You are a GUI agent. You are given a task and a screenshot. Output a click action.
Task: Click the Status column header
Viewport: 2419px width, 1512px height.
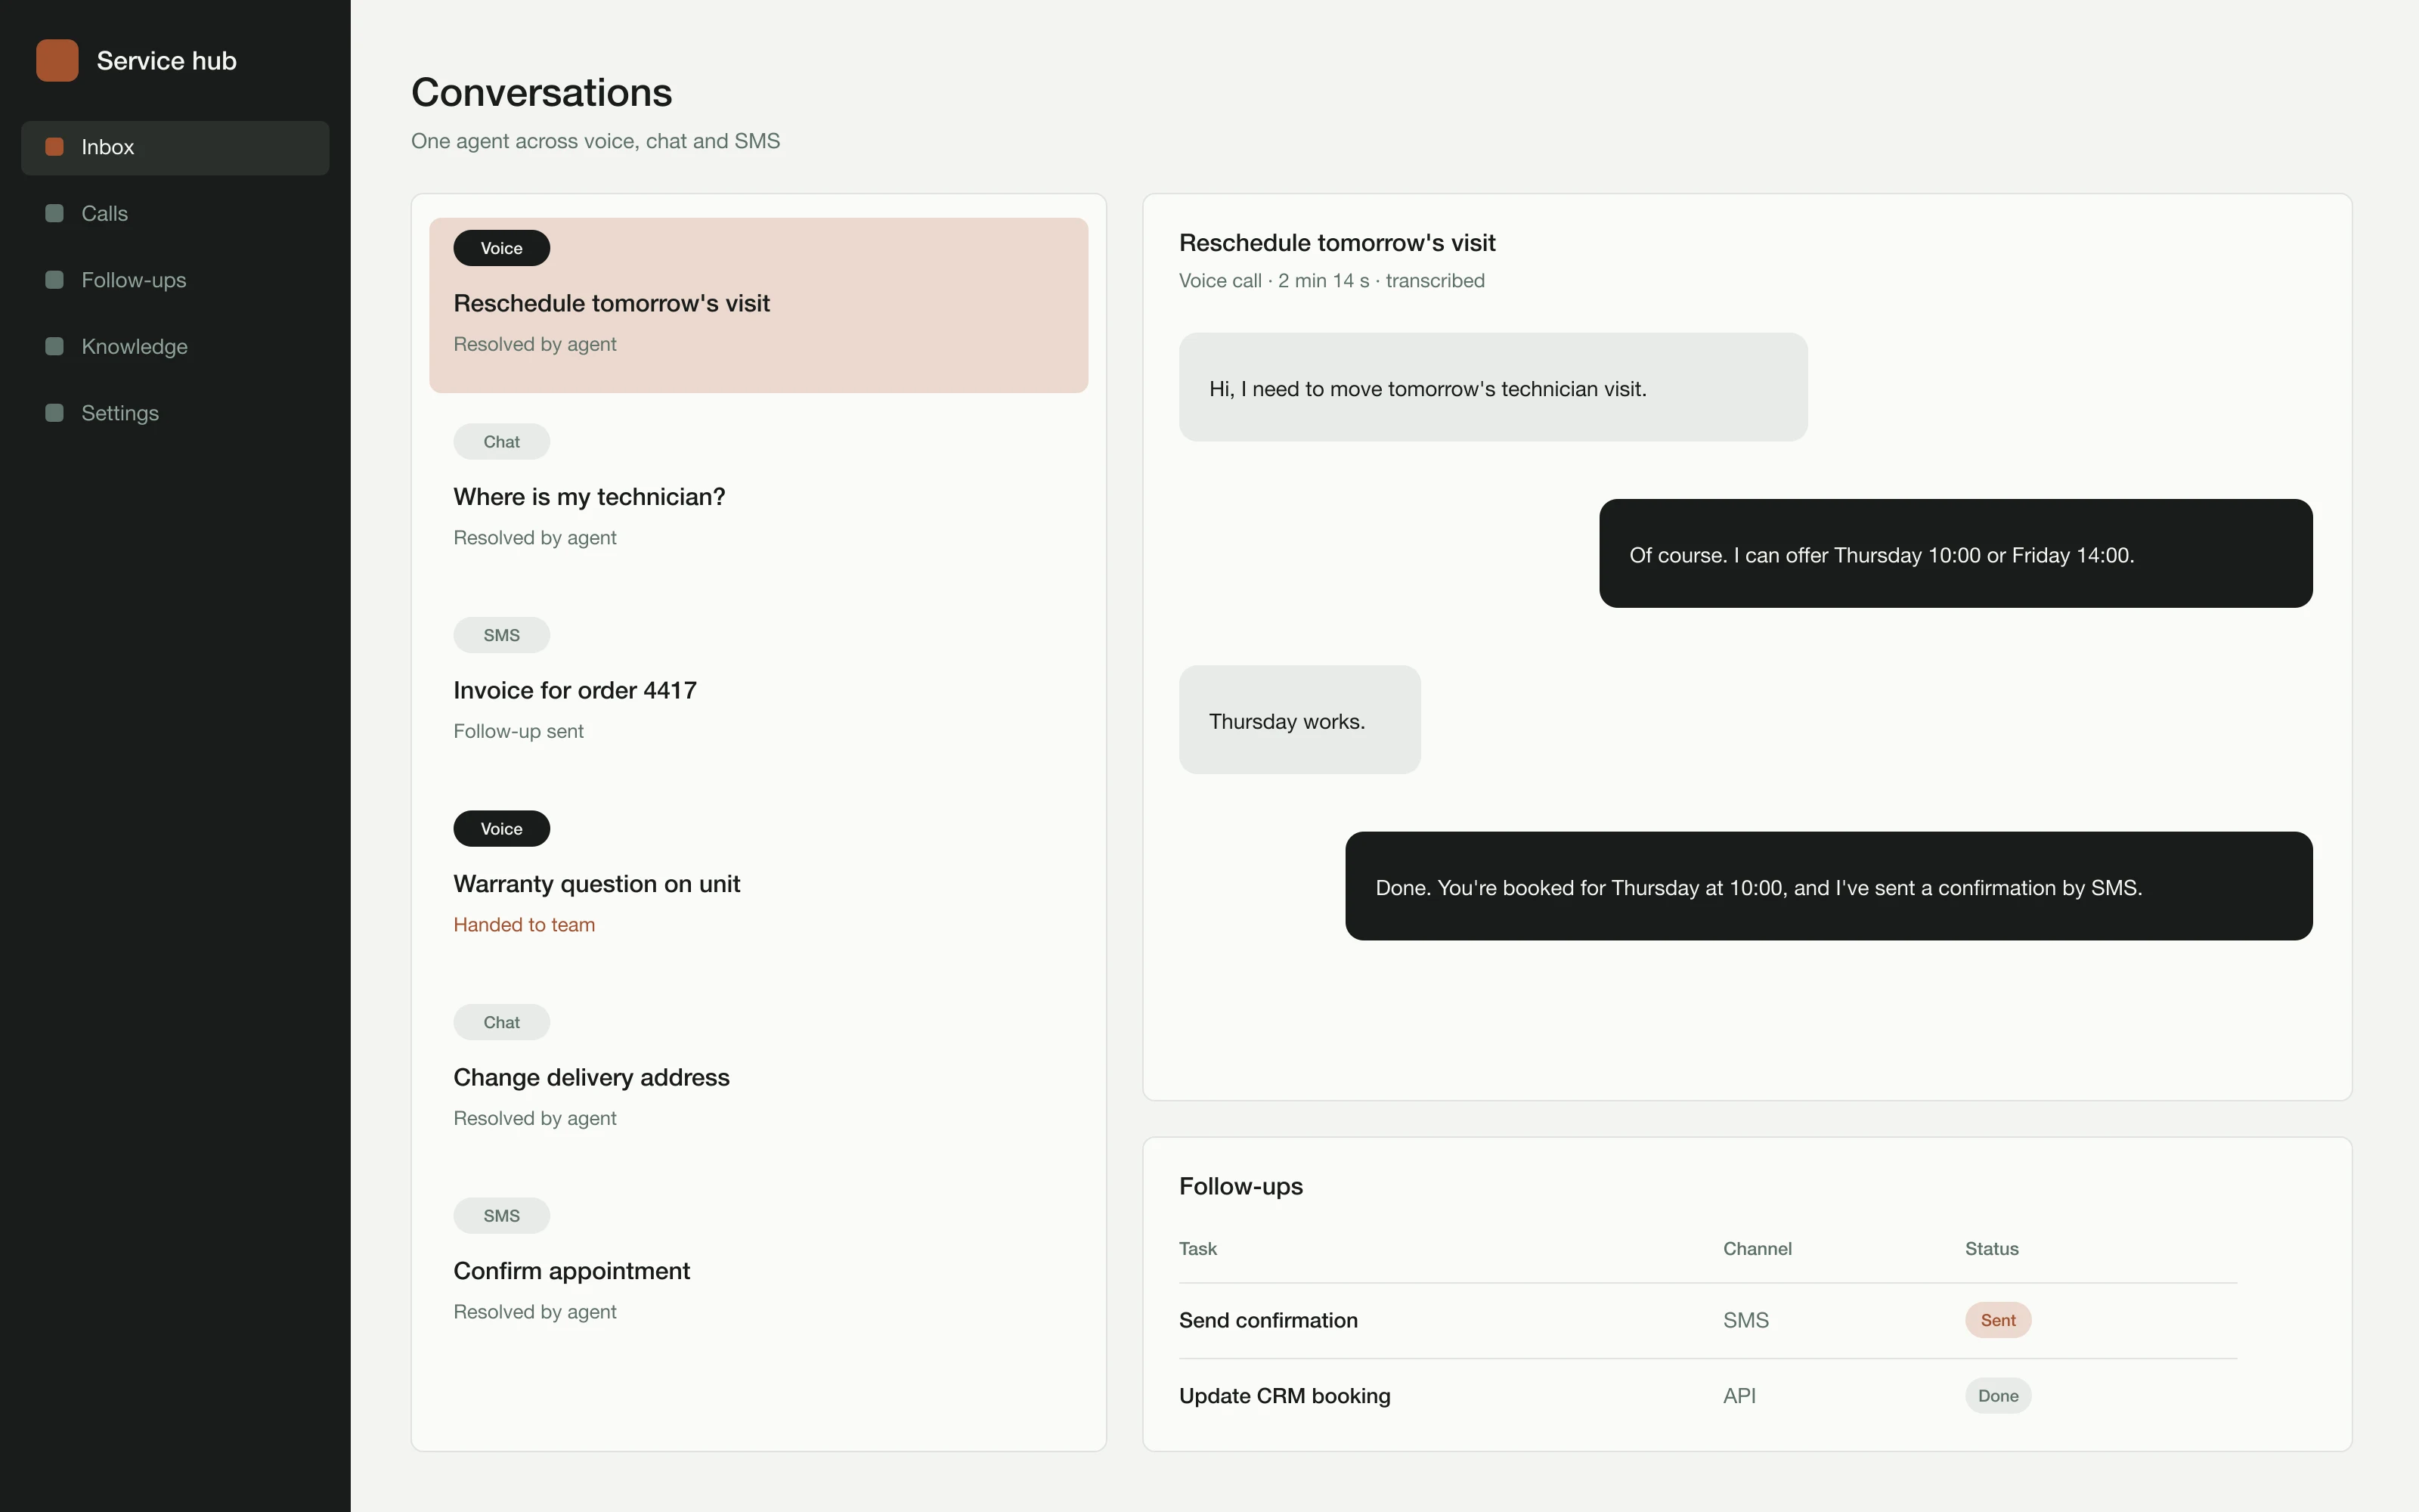click(x=1992, y=1249)
